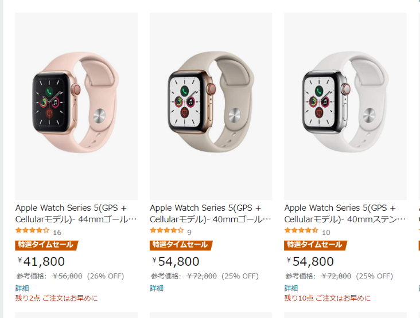Image resolution: width=420 pixels, height=318 pixels.
Task: Open 詳細 link under the ¥41,800 watch
Action: (22, 288)
